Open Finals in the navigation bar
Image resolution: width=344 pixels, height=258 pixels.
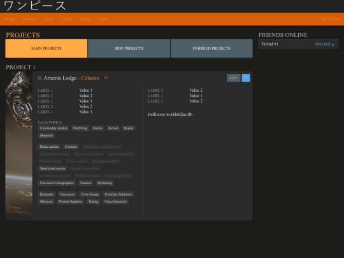point(67,19)
